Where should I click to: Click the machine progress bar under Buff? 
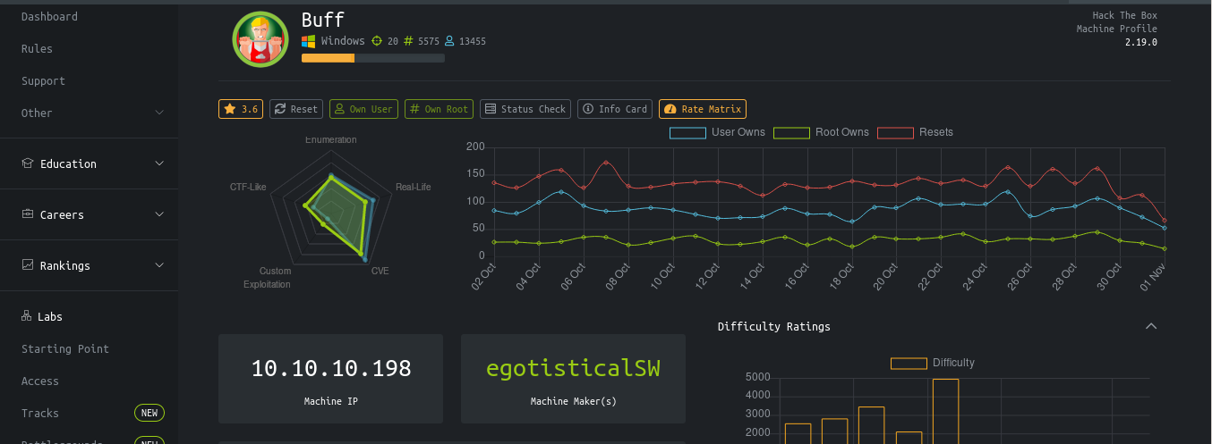373,58
